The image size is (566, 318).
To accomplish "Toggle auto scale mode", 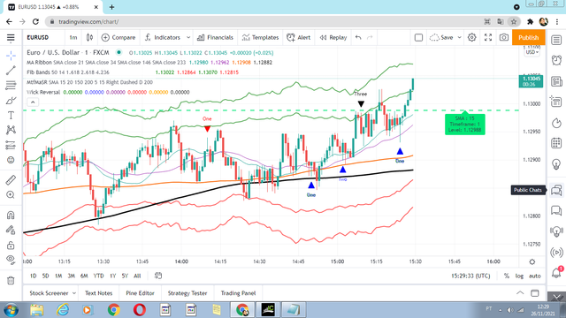I will 534,276.
